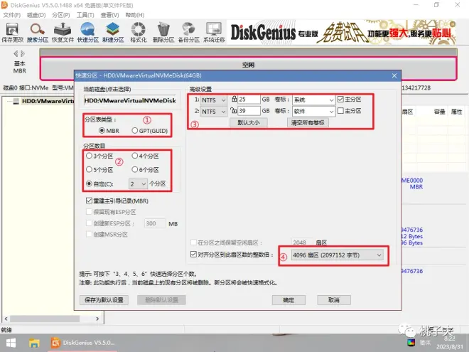Click the 保存更改 toolbar icon
The width and height of the screenshot is (469, 352).
click(x=12, y=32)
